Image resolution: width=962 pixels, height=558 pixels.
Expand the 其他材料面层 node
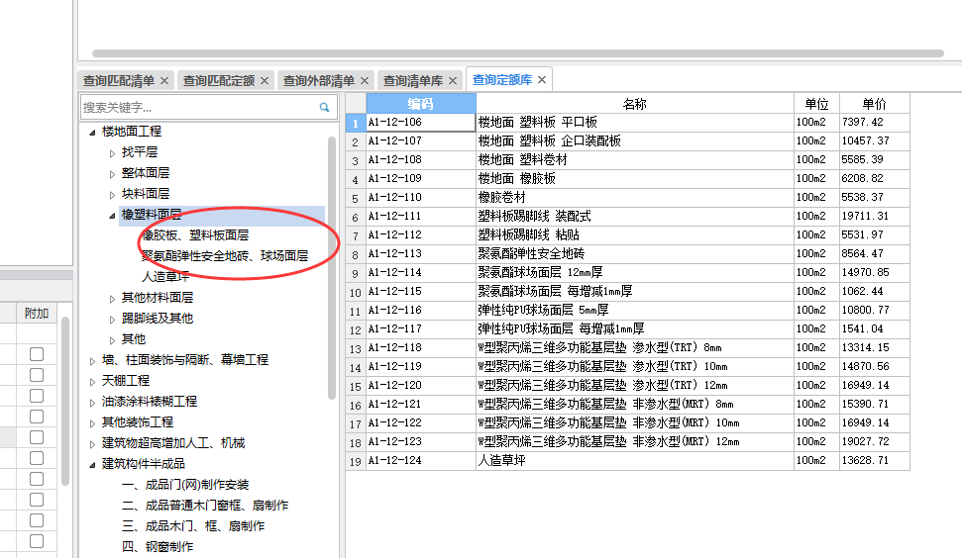112,299
